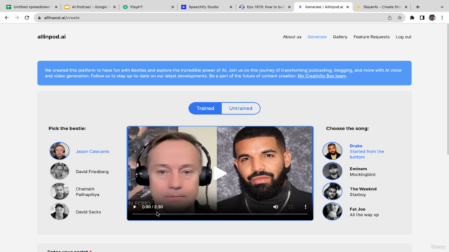The width and height of the screenshot is (449, 252).
Task: Open the About us page
Action: point(292,37)
